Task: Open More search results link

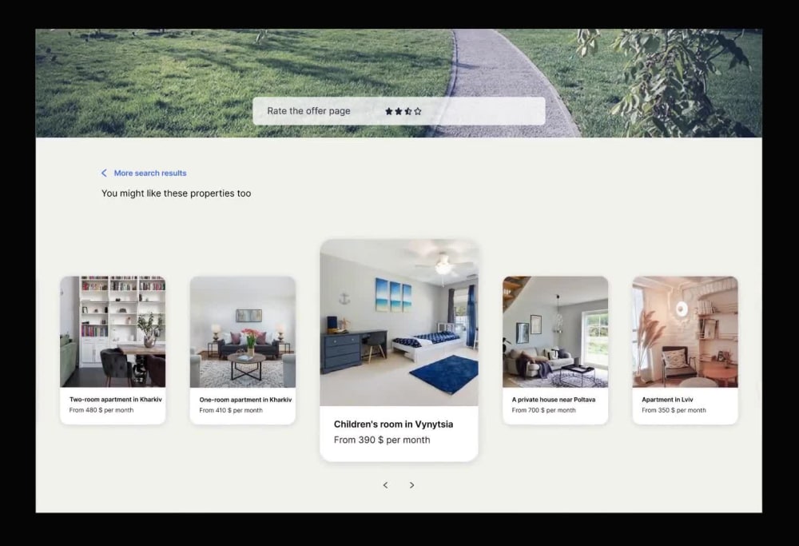Action: pyautogui.click(x=150, y=173)
